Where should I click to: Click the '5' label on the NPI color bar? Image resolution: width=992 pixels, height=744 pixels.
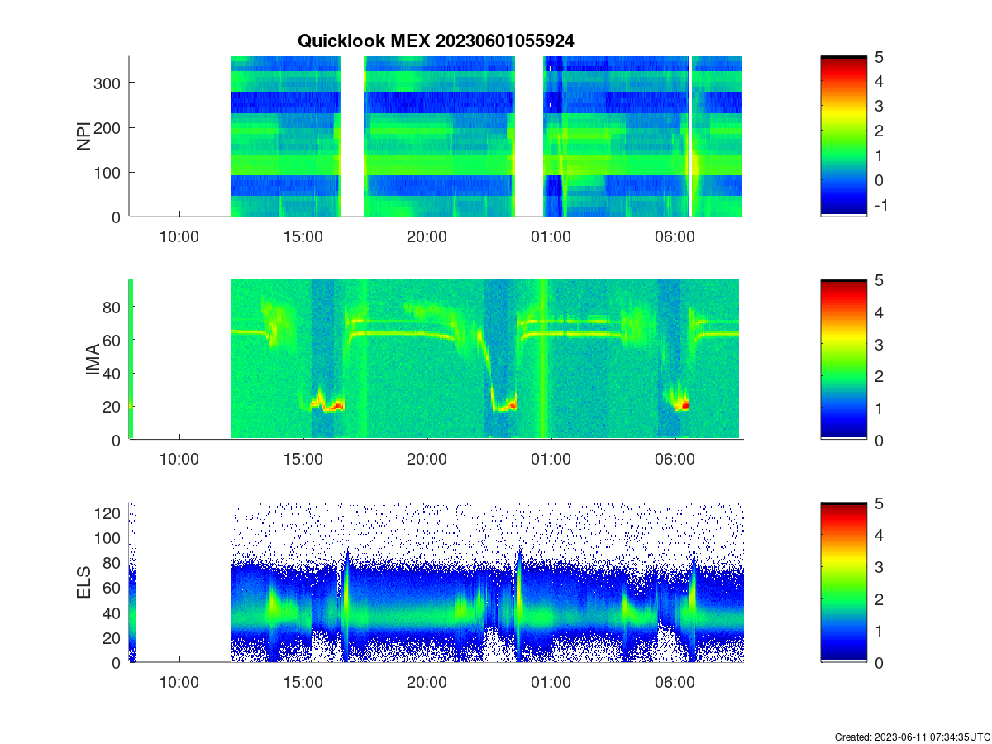(x=880, y=57)
